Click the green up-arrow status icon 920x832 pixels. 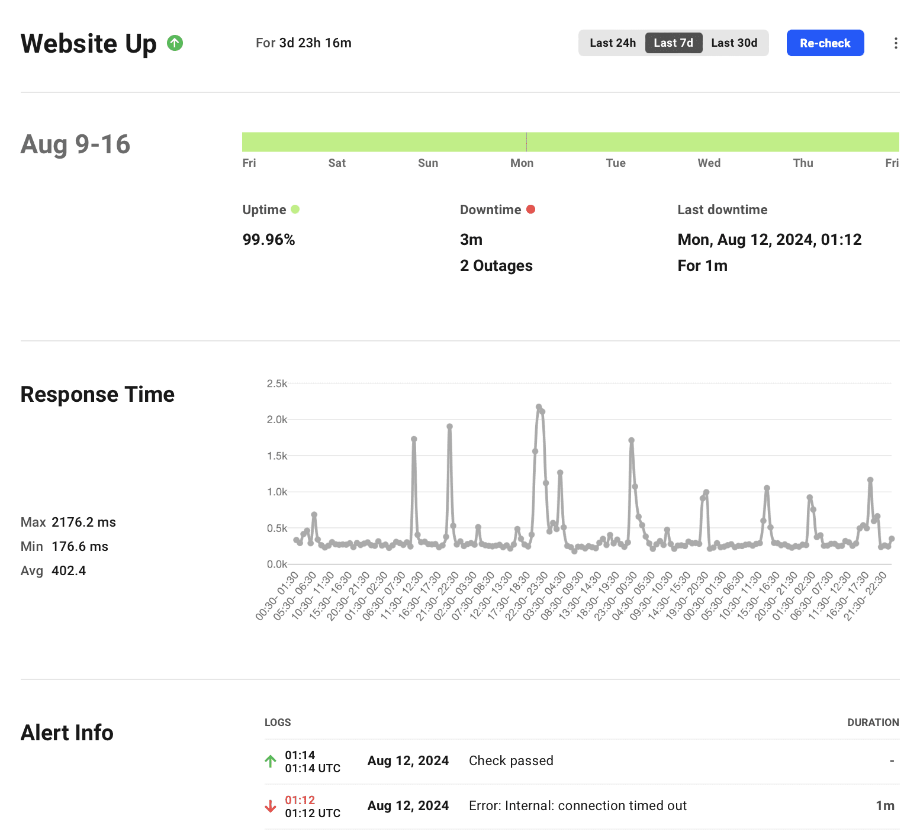click(x=175, y=43)
